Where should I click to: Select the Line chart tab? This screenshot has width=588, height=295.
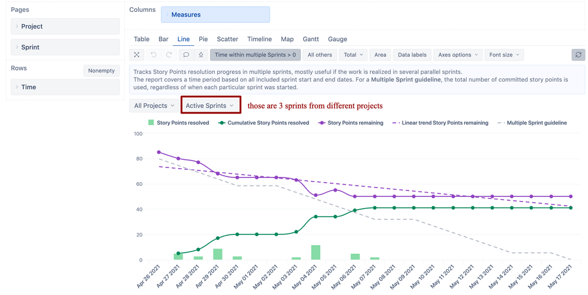click(184, 39)
